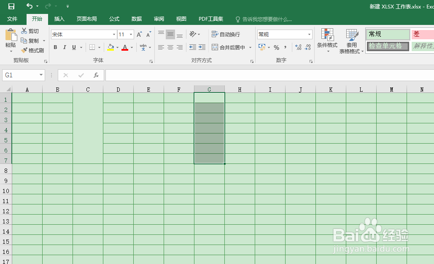Image resolution: width=434 pixels, height=264 pixels.
Task: Align text right
Action: [180, 47]
